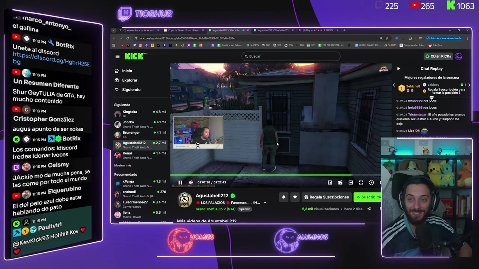Select Brunenger in followed channels
The width and height of the screenshot is (479, 269).
coord(140,134)
